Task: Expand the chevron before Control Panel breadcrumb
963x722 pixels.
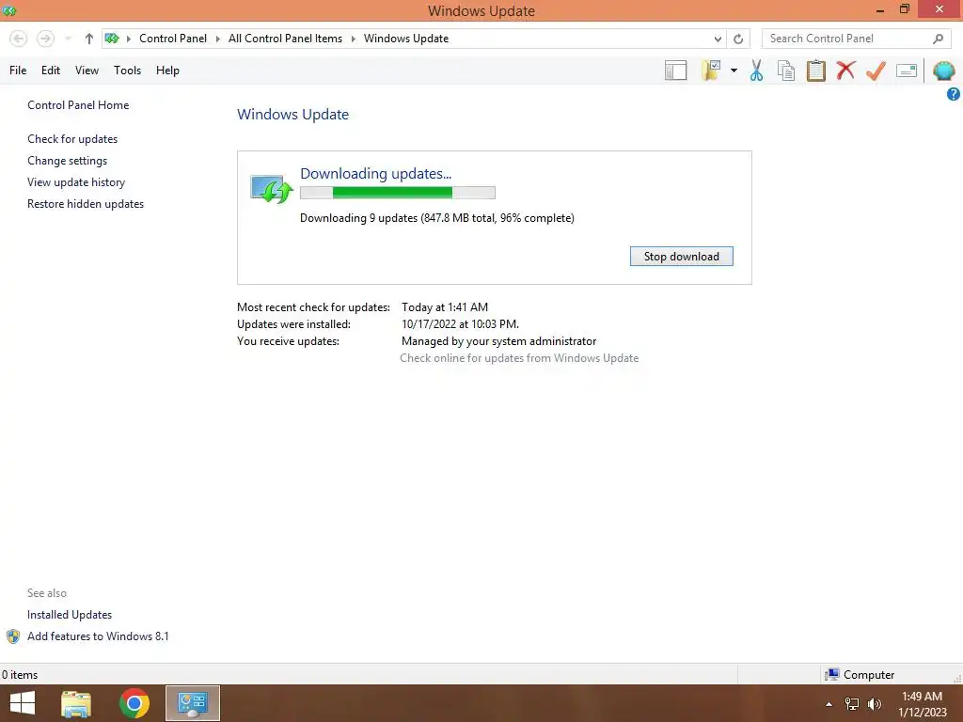Action: [128, 39]
